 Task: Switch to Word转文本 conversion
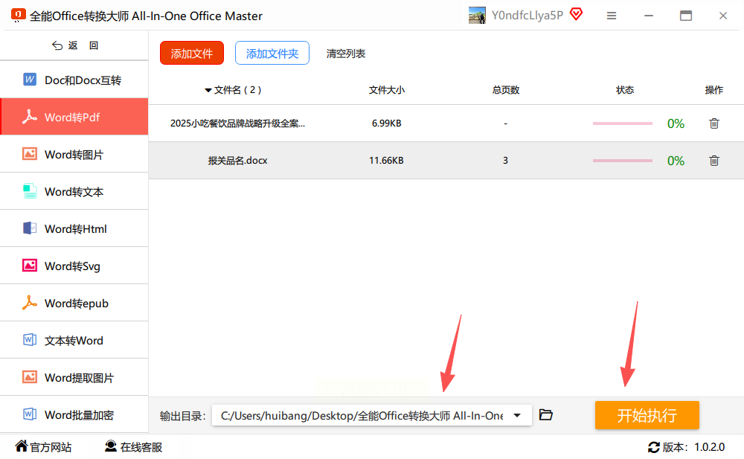(74, 191)
